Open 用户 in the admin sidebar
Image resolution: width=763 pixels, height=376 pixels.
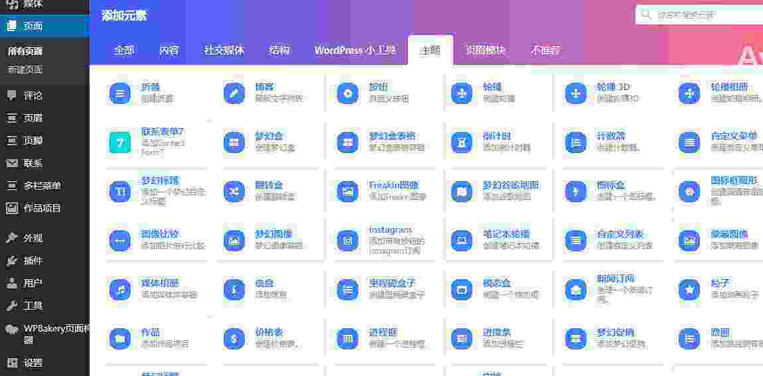click(x=44, y=283)
